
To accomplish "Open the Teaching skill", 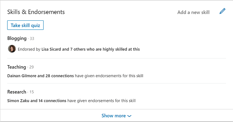I will click(x=17, y=67).
